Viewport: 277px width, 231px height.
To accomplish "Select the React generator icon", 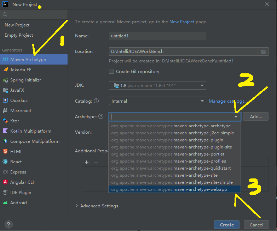I will 5,162.
